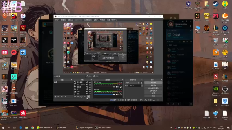Image resolution: width=232 pixels, height=130 pixels.
Task: Open the Among Us desktop icon
Action: 14,17
